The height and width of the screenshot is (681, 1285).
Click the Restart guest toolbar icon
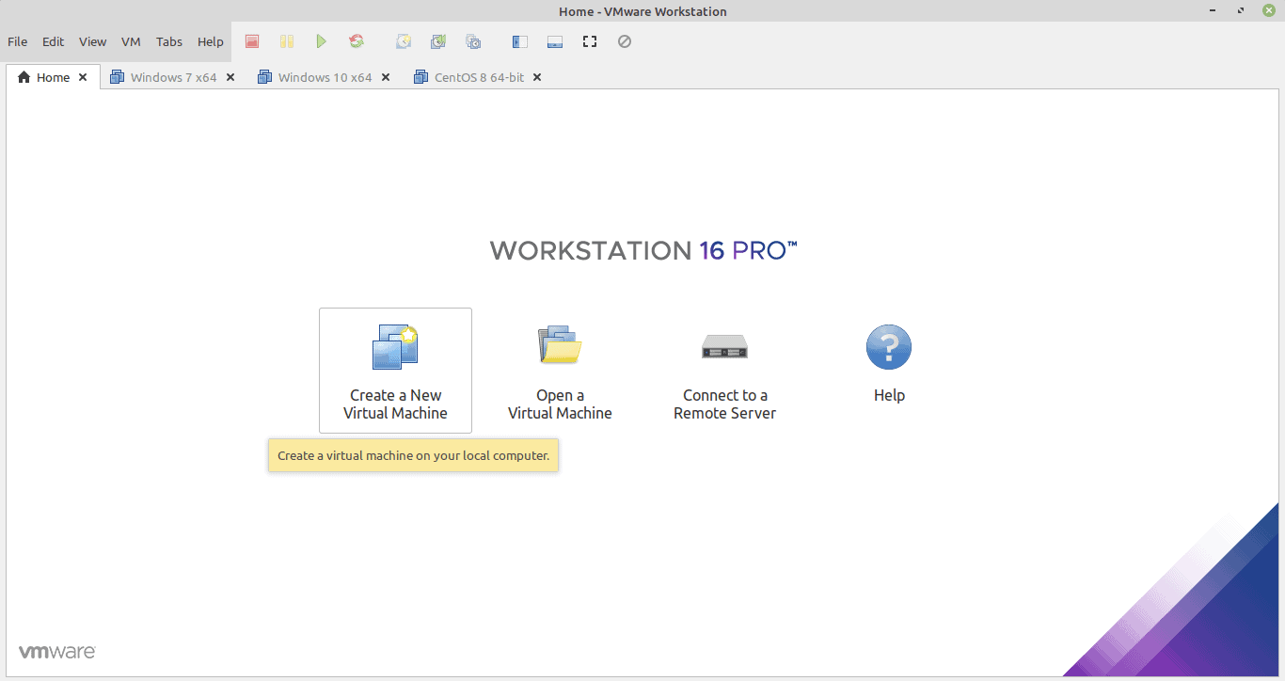click(357, 41)
